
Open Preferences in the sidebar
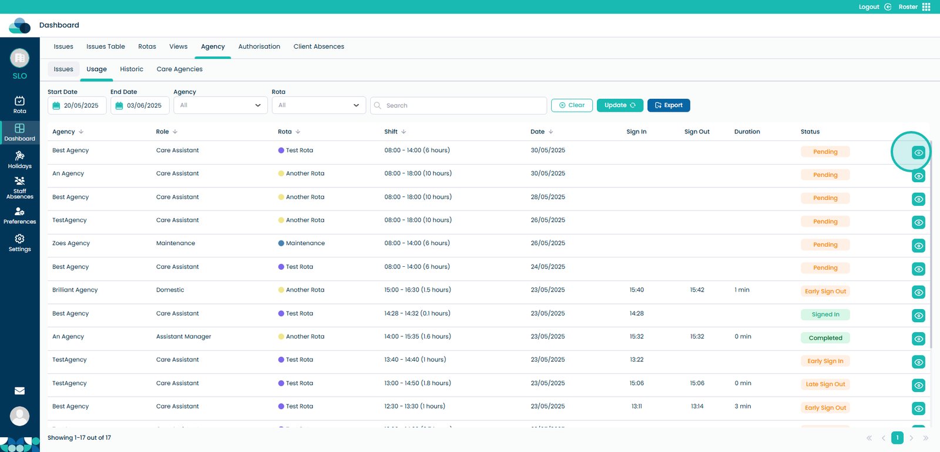tap(19, 215)
